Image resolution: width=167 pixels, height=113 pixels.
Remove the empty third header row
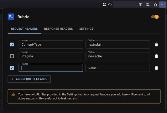(x=156, y=68)
